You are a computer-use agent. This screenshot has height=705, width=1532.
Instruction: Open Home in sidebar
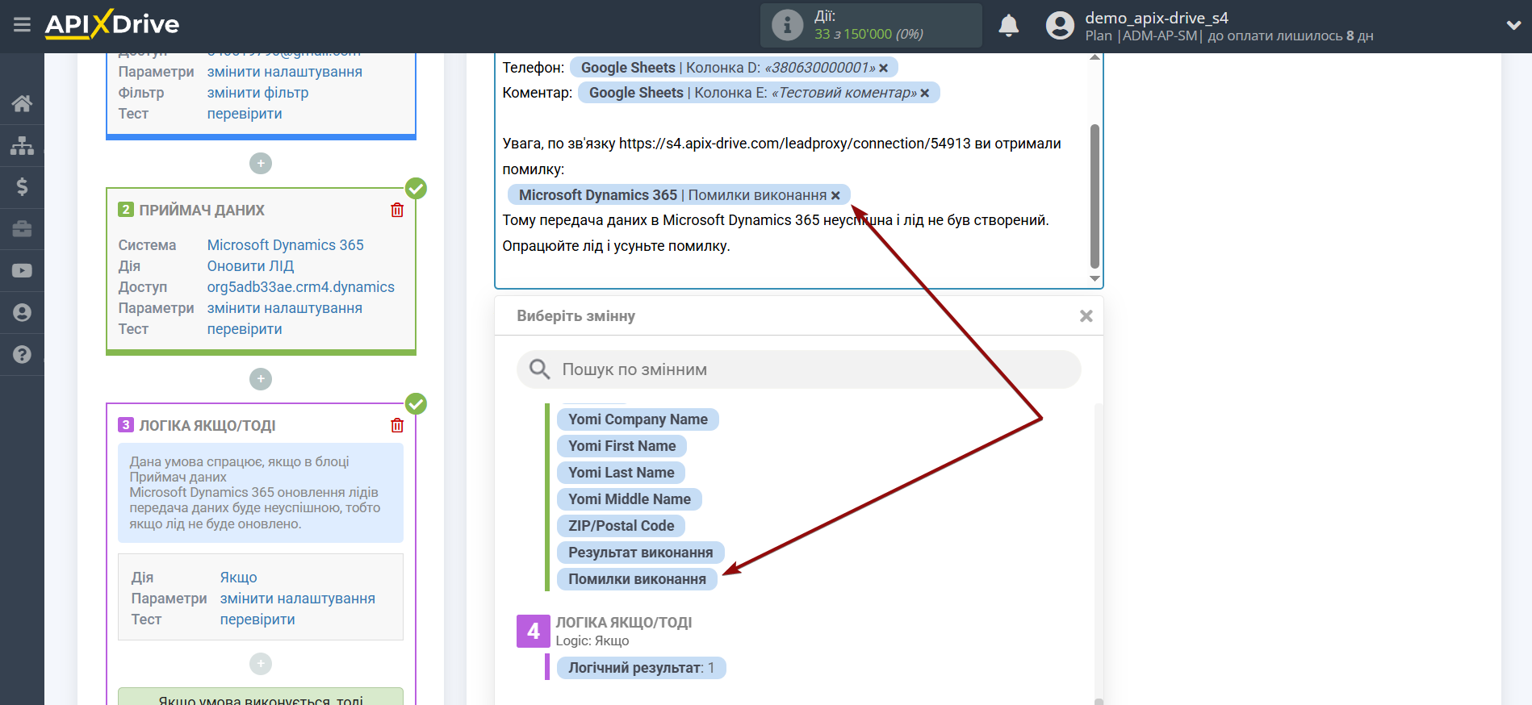click(x=22, y=103)
